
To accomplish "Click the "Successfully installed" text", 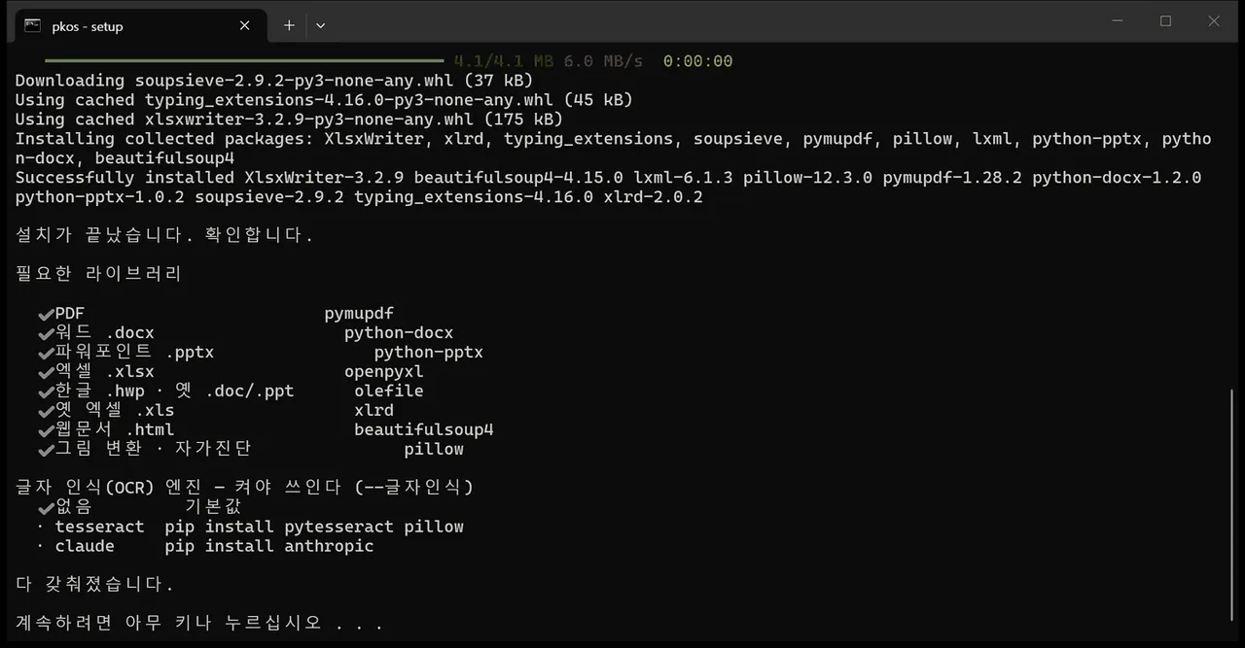I will (x=124, y=178).
